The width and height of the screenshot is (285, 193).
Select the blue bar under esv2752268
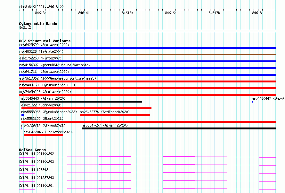point(147,61)
